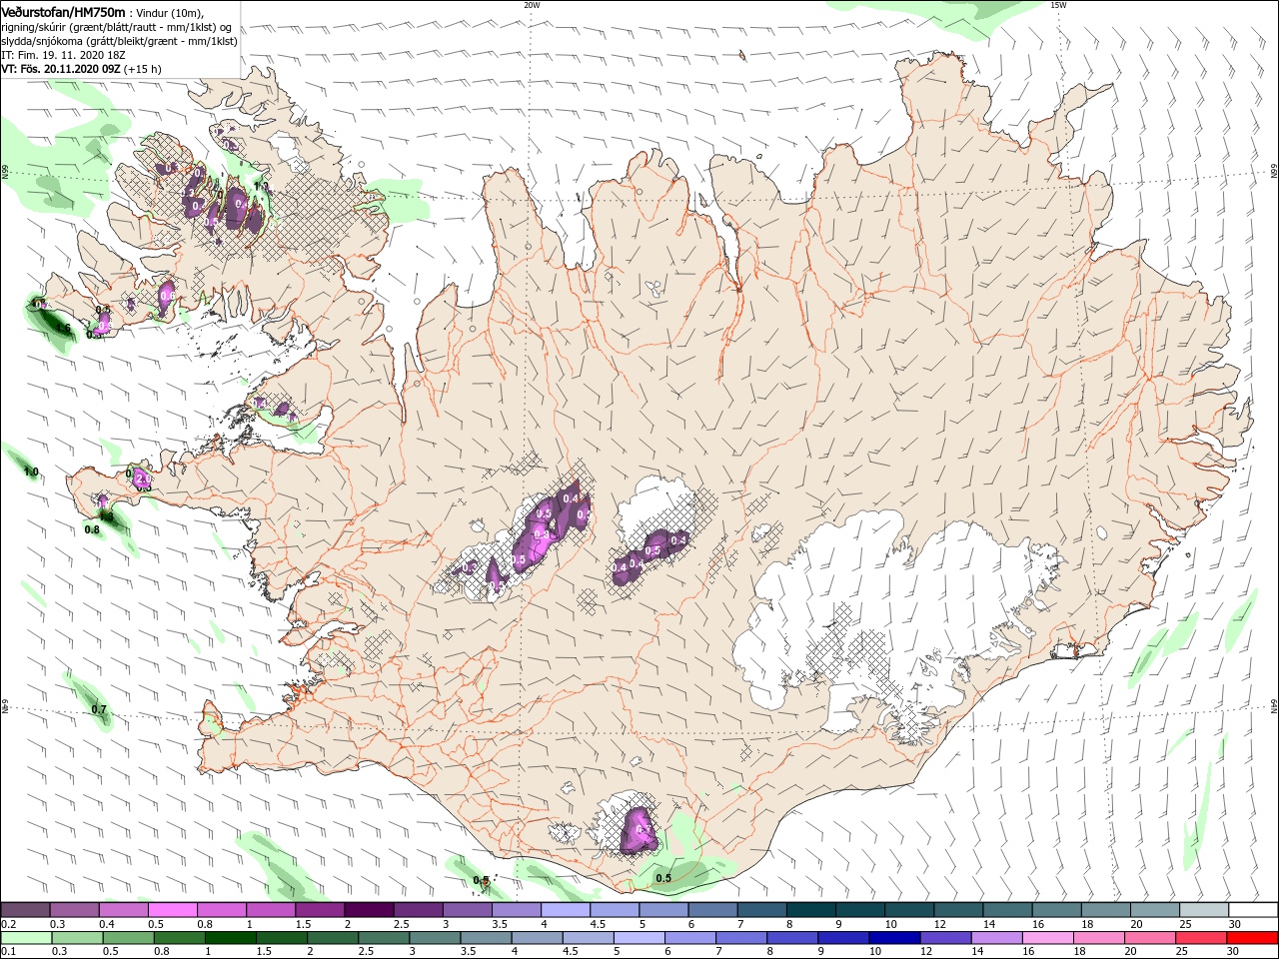Select the bottom-row bright red swatch labeled 30

[x=1251, y=938]
